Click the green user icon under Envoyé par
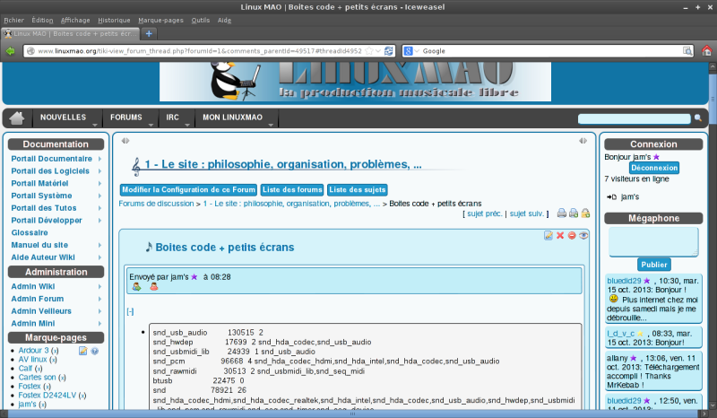Screen dimensions: 717x418 (x=136, y=287)
